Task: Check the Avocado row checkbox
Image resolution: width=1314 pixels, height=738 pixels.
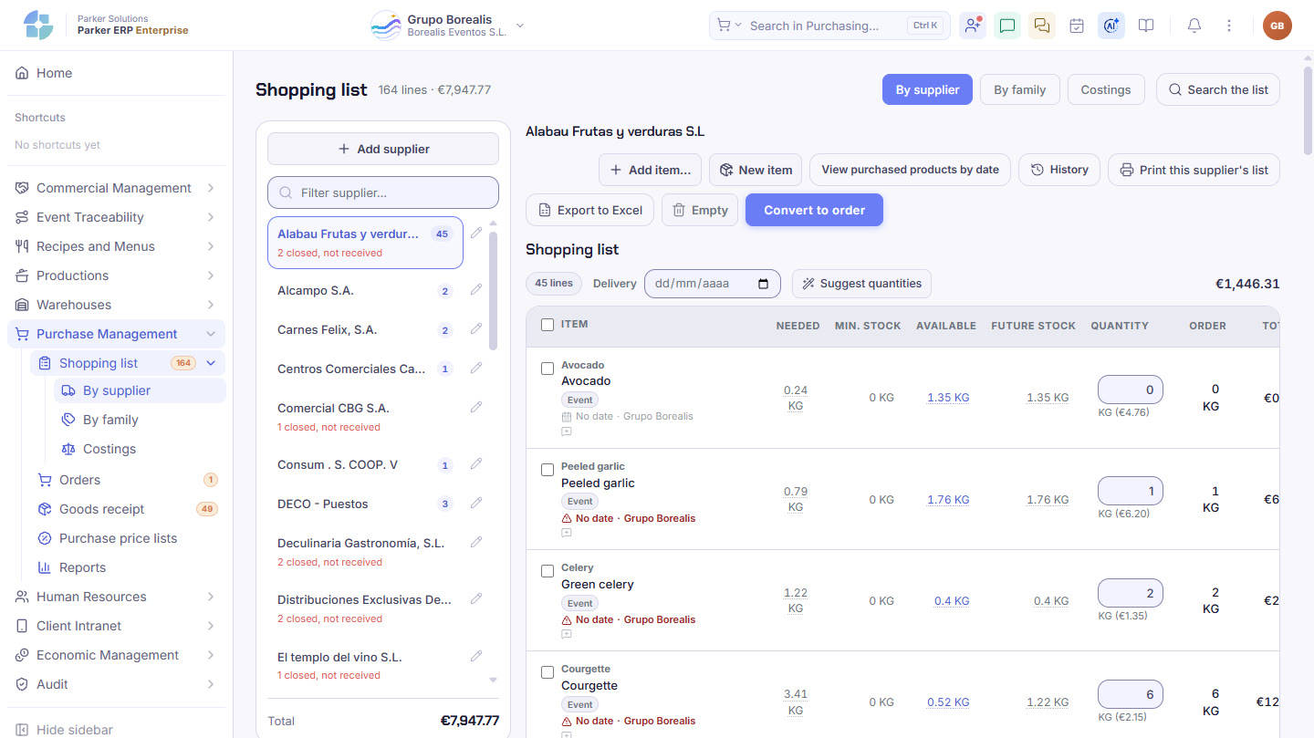Action: point(547,369)
